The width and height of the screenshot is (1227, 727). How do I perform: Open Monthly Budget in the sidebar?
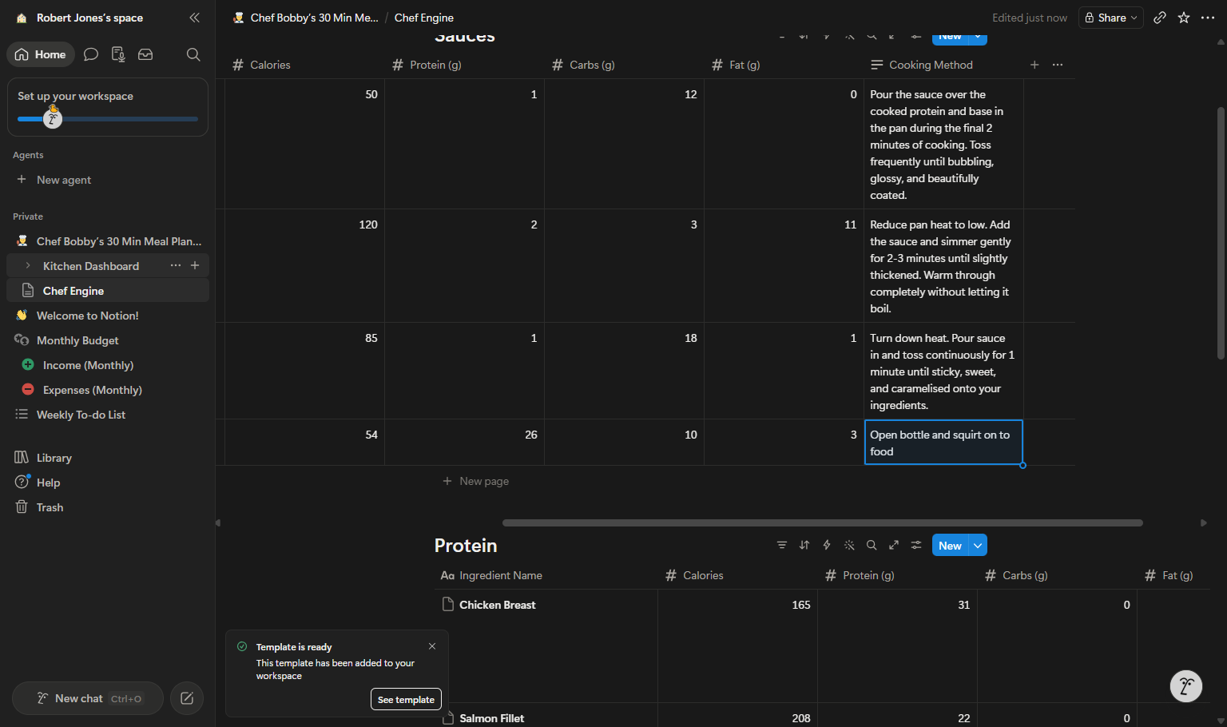click(108, 340)
